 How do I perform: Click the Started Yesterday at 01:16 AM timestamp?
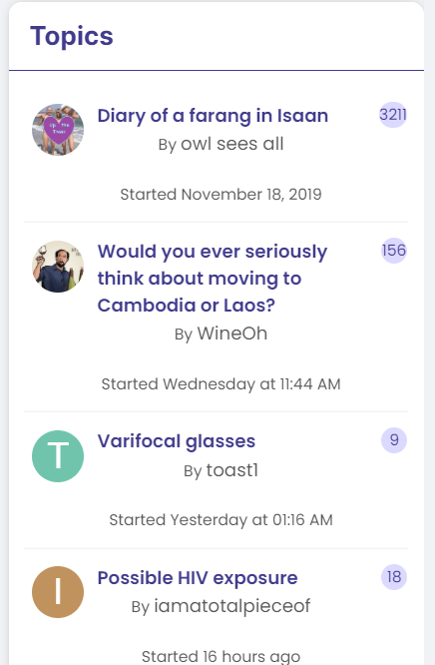click(220, 520)
